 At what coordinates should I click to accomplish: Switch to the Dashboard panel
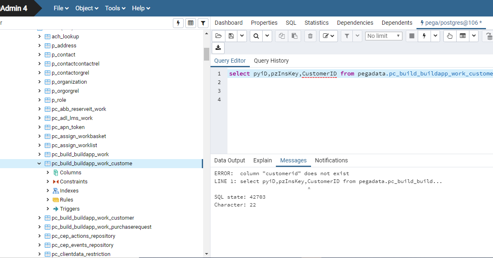(x=228, y=23)
